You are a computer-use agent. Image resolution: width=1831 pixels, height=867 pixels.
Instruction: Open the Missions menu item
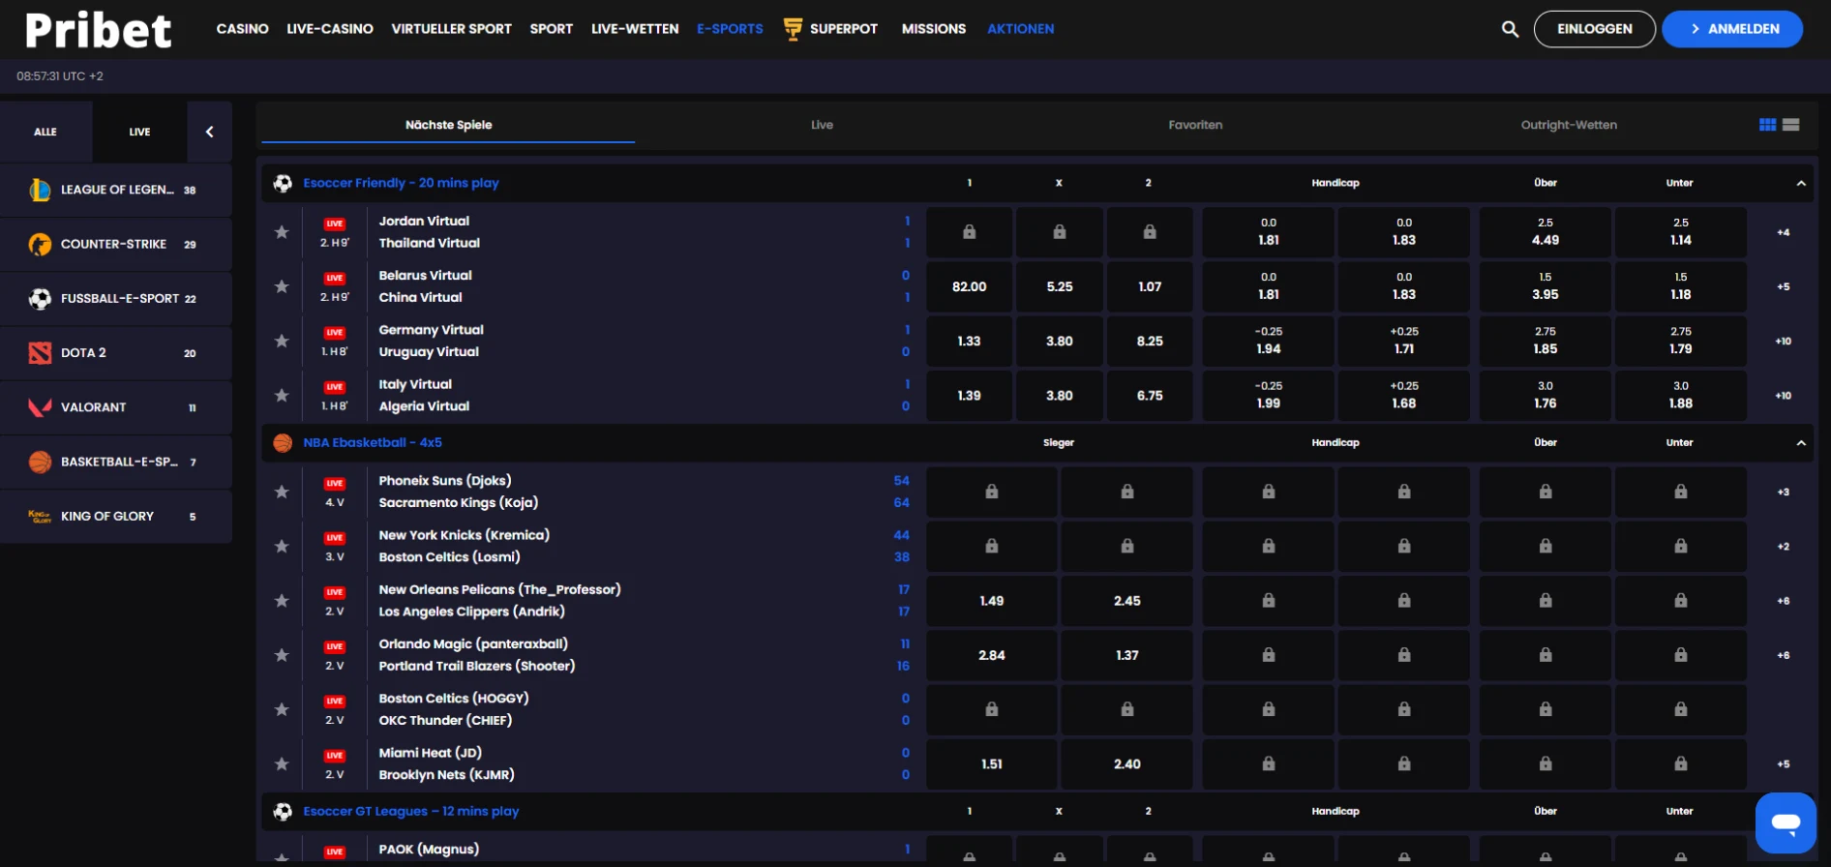[x=933, y=29]
